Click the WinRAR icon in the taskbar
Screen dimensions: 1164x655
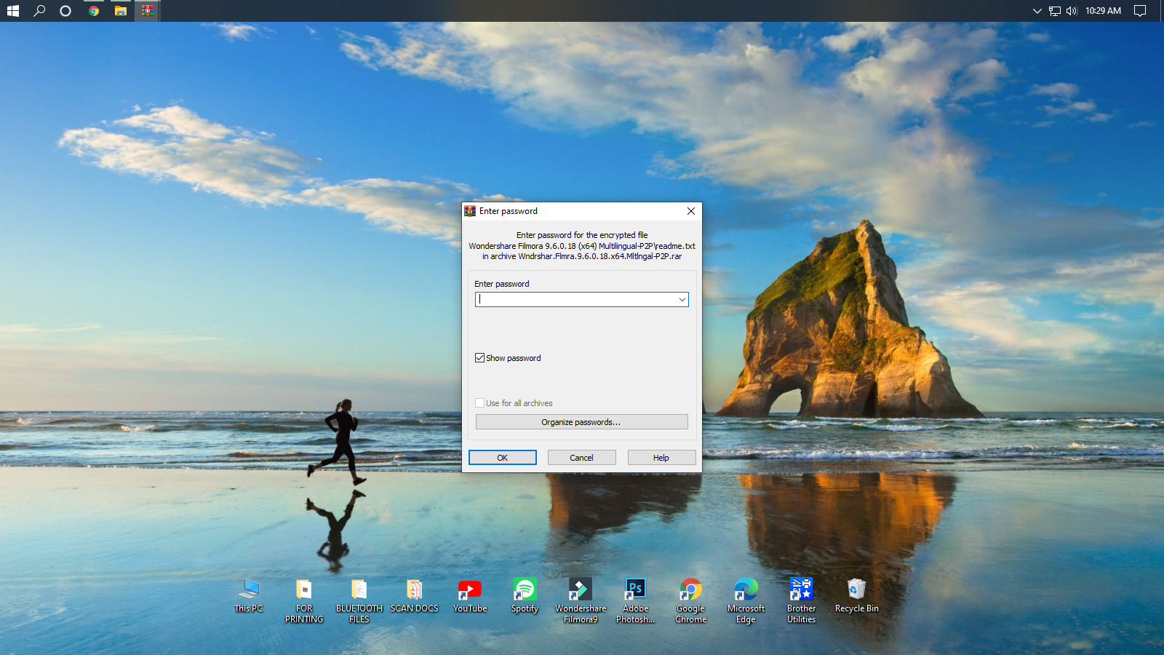tap(148, 11)
